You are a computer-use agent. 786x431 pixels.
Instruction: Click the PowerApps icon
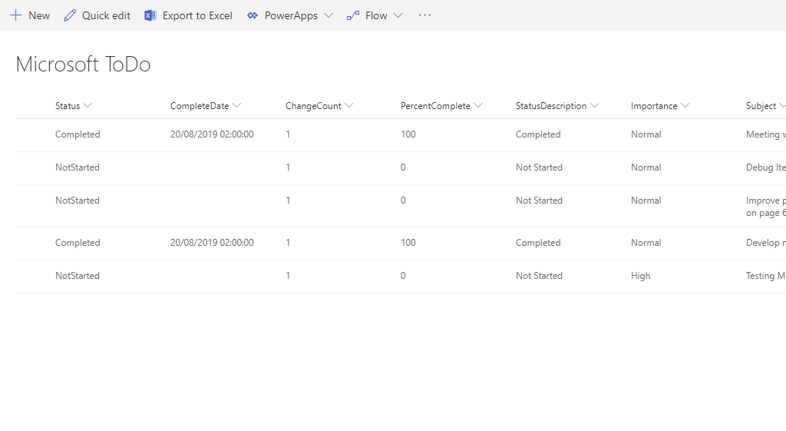point(253,15)
